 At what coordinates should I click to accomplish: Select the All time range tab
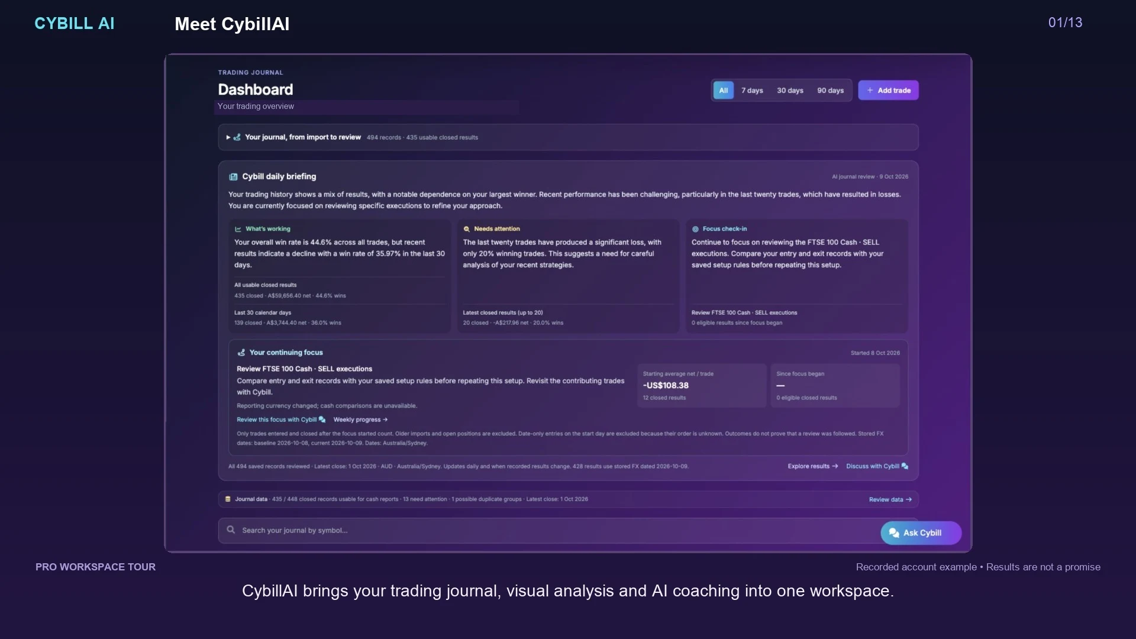click(x=723, y=91)
